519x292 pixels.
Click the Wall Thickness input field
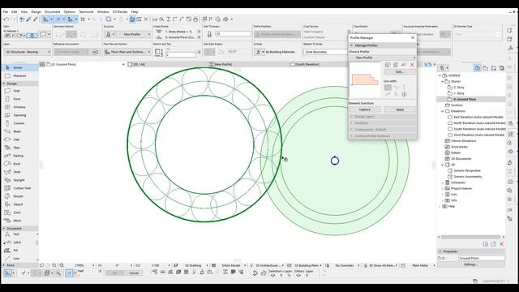pos(233,34)
